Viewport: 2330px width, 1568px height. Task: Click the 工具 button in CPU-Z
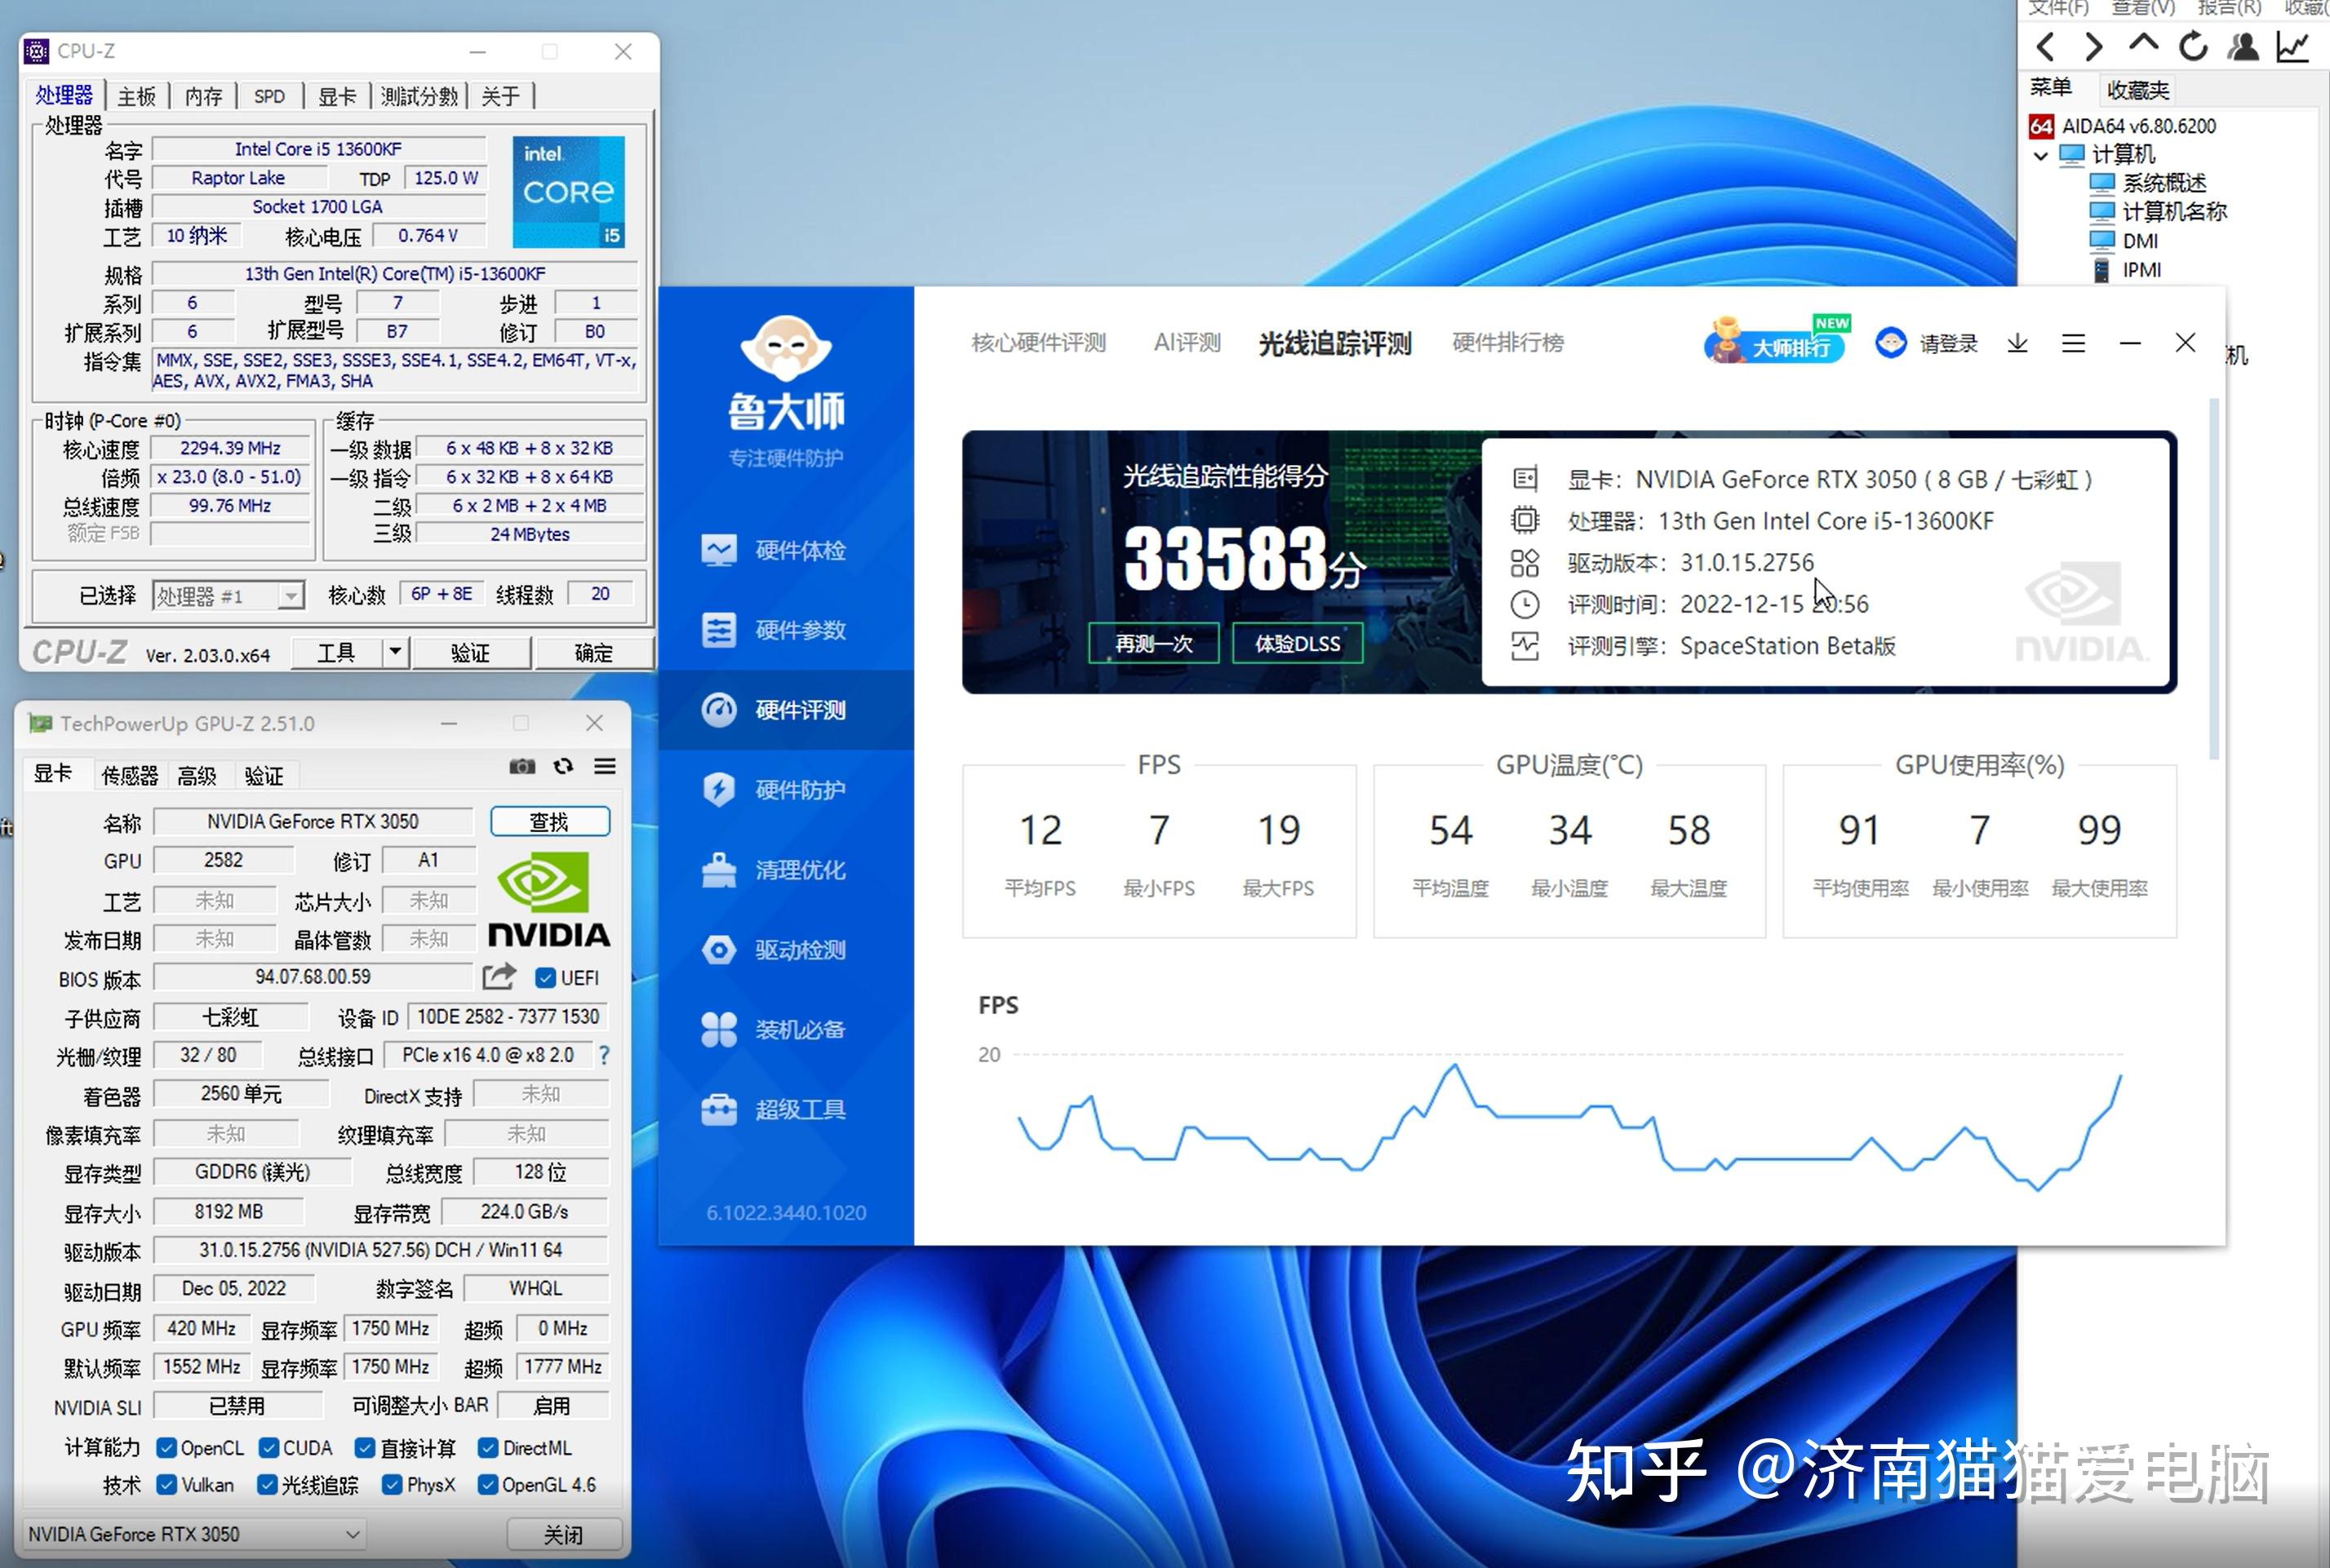point(336,653)
